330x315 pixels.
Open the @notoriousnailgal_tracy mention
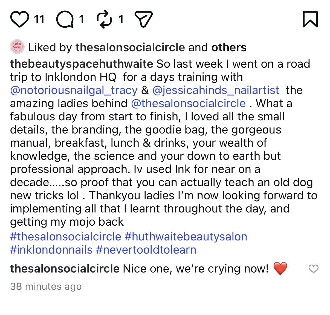[x=74, y=90]
